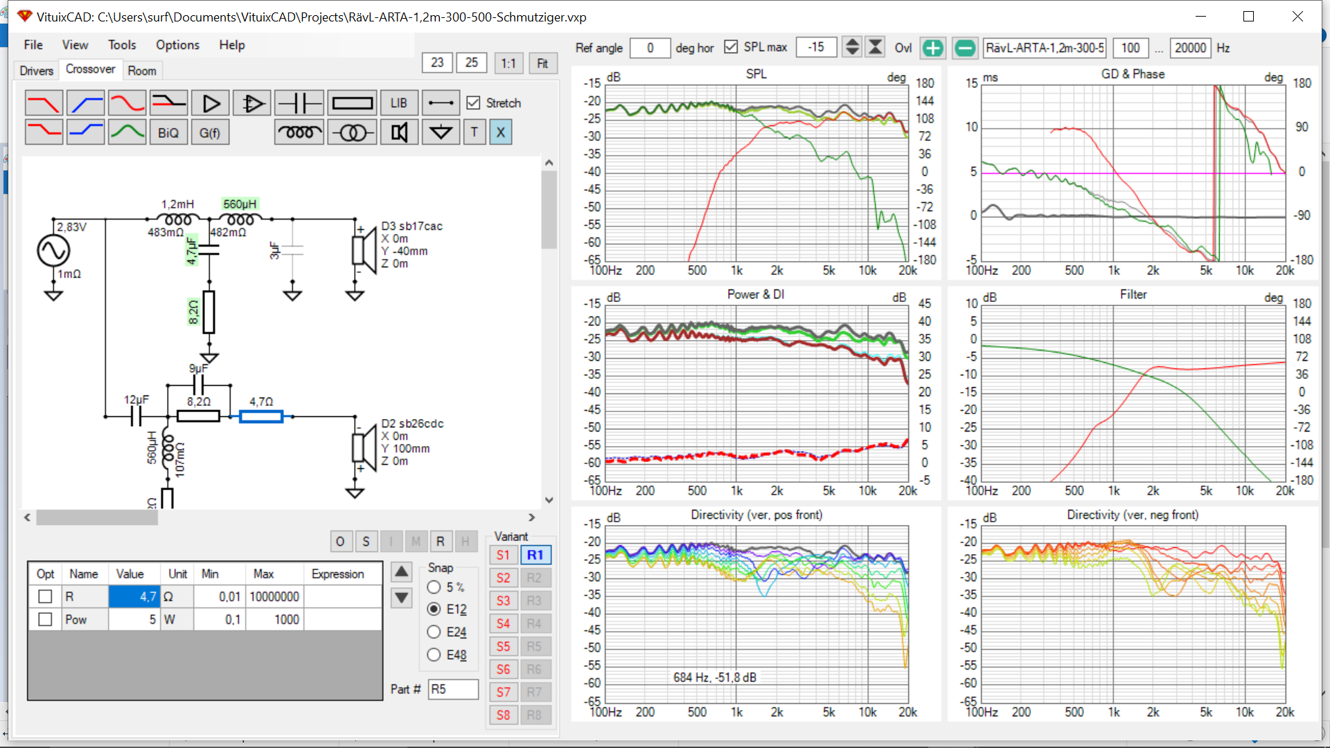
Task: Select the capacitor component tool
Action: point(299,103)
